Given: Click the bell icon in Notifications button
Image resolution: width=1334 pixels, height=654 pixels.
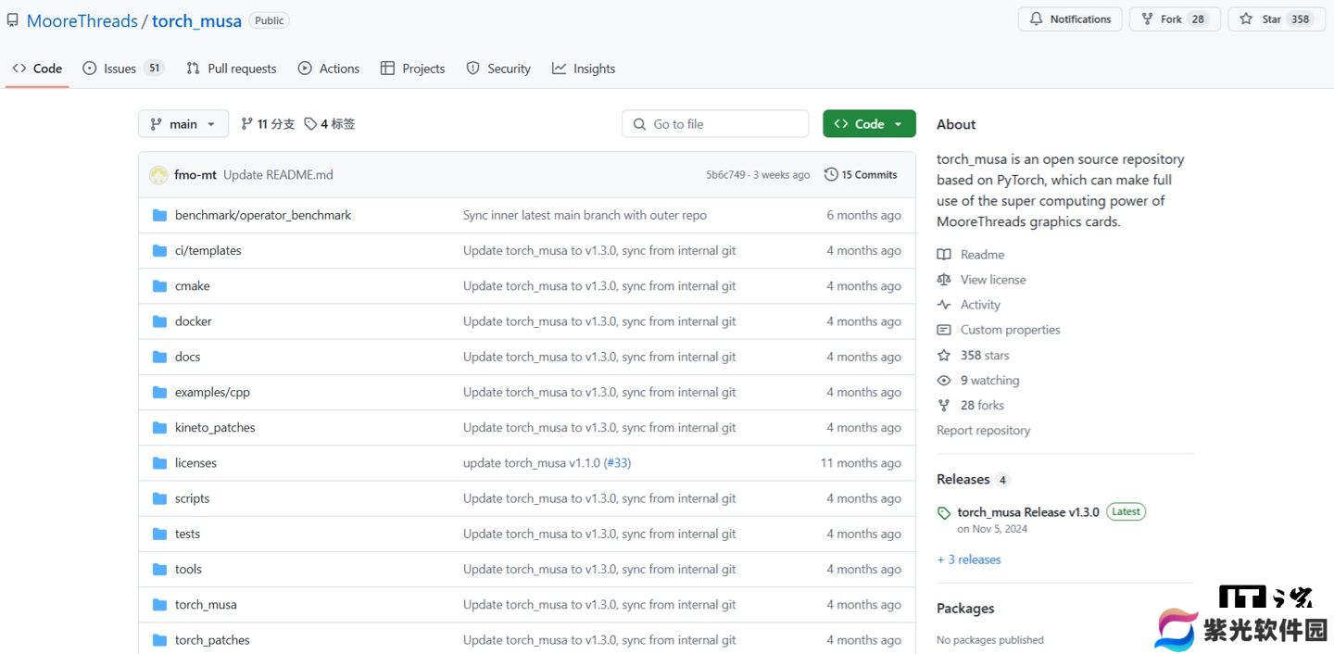Looking at the screenshot, I should pyautogui.click(x=1037, y=19).
